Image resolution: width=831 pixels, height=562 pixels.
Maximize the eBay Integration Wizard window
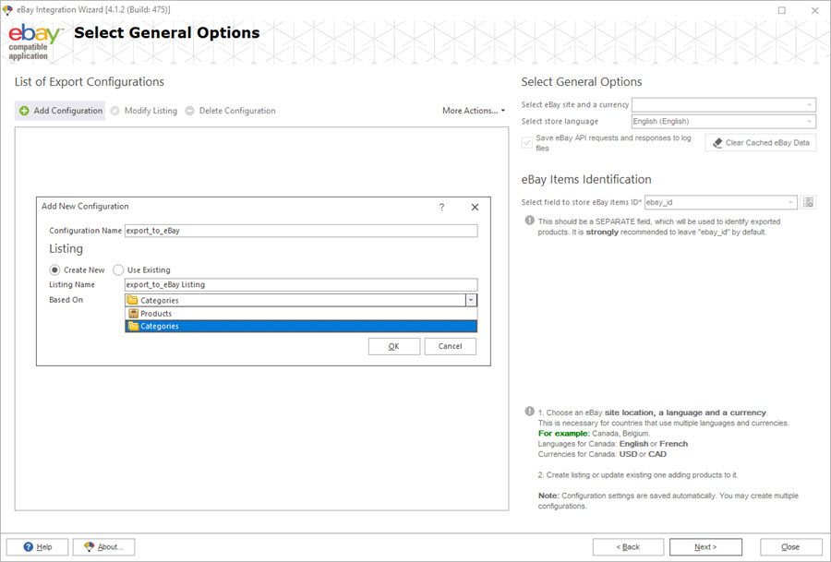pyautogui.click(x=782, y=10)
